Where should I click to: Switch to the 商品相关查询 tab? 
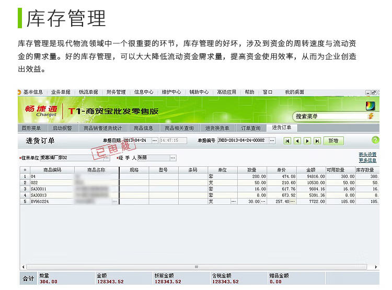click(x=179, y=128)
